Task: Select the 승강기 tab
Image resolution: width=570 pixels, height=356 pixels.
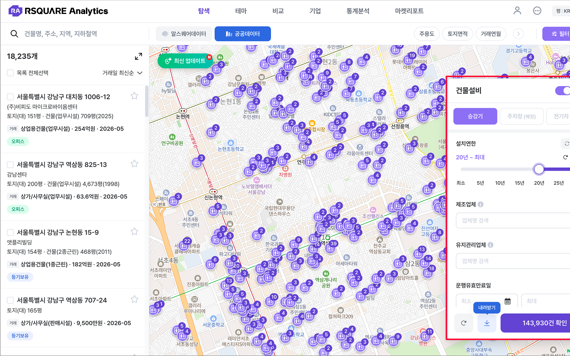Action: 475,116
